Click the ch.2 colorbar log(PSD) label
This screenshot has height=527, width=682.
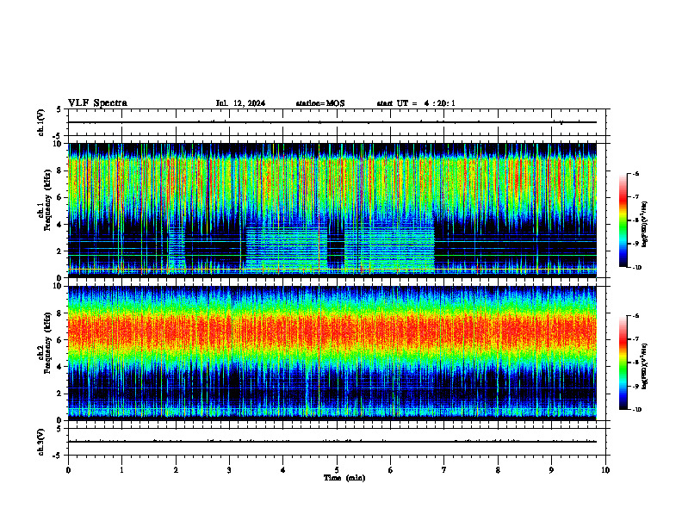644,366
